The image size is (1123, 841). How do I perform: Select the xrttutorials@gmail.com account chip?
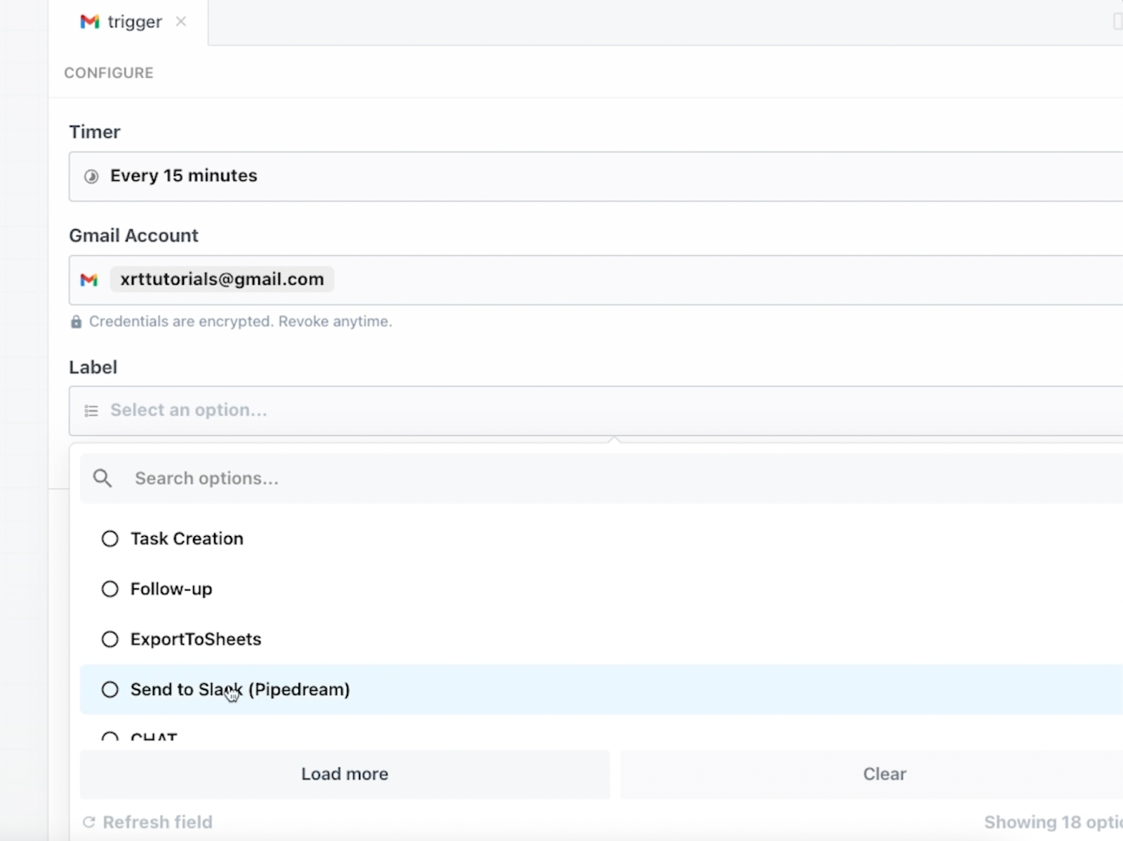click(222, 279)
